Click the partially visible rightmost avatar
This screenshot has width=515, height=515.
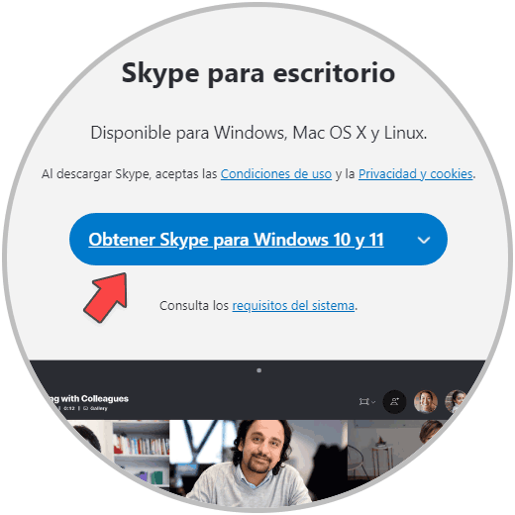coord(456,401)
